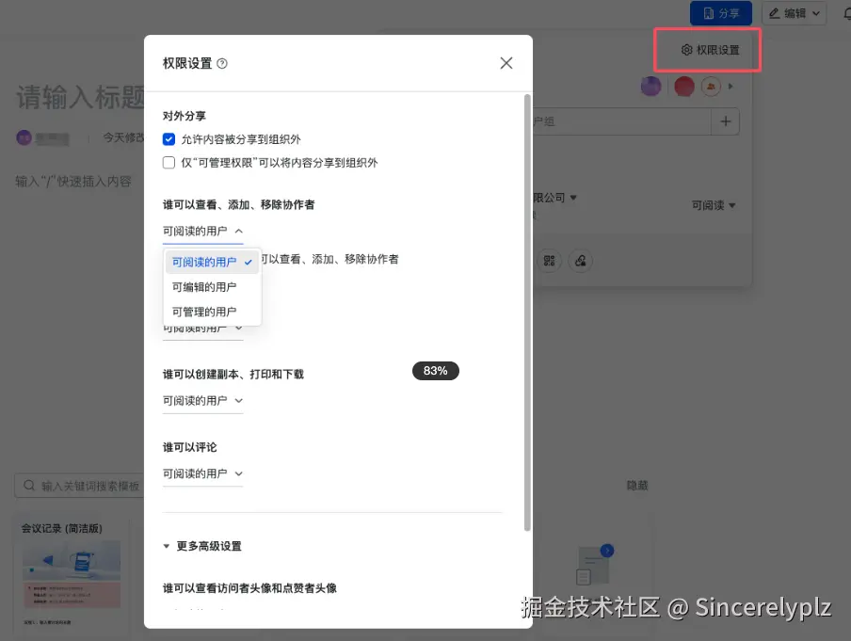Click the plus icon to add collaborators

pyautogui.click(x=726, y=121)
